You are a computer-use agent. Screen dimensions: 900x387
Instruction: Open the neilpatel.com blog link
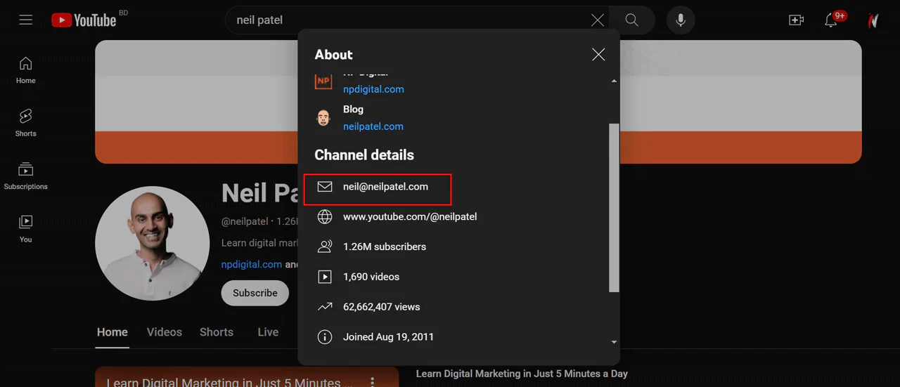click(x=373, y=126)
